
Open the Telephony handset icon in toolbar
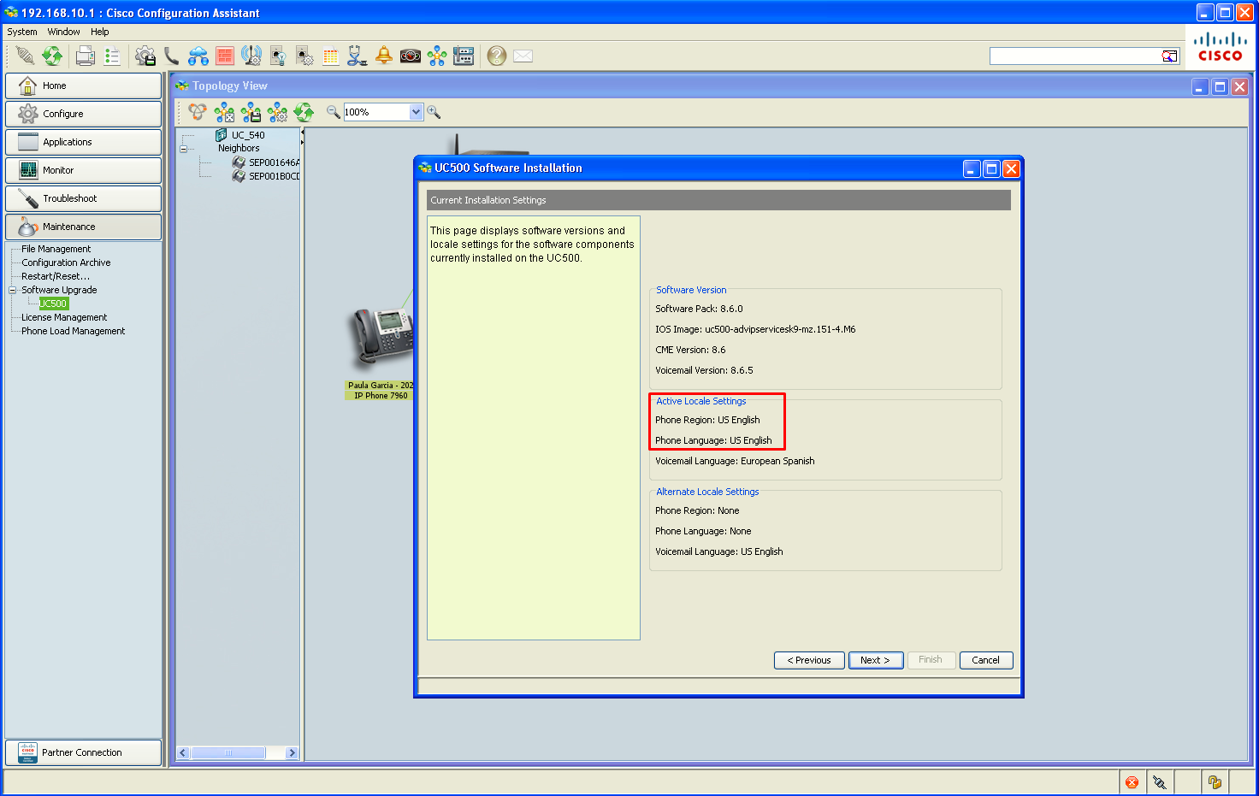172,56
